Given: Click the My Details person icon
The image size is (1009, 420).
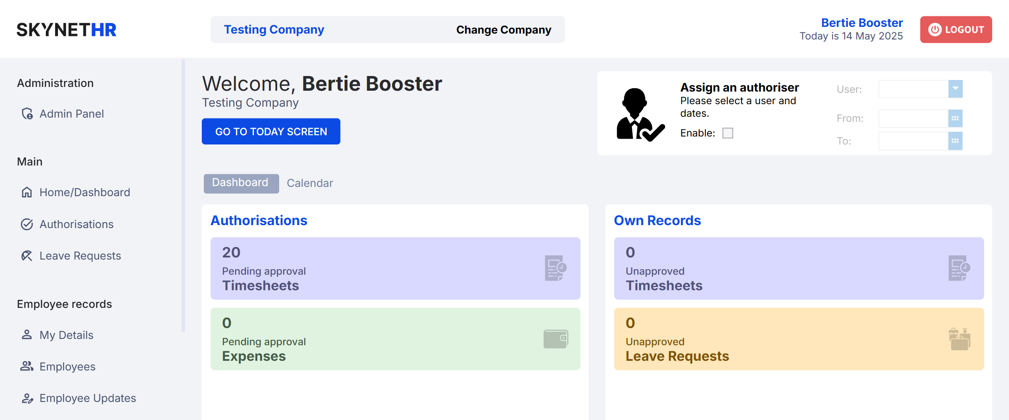Looking at the screenshot, I should tap(27, 335).
